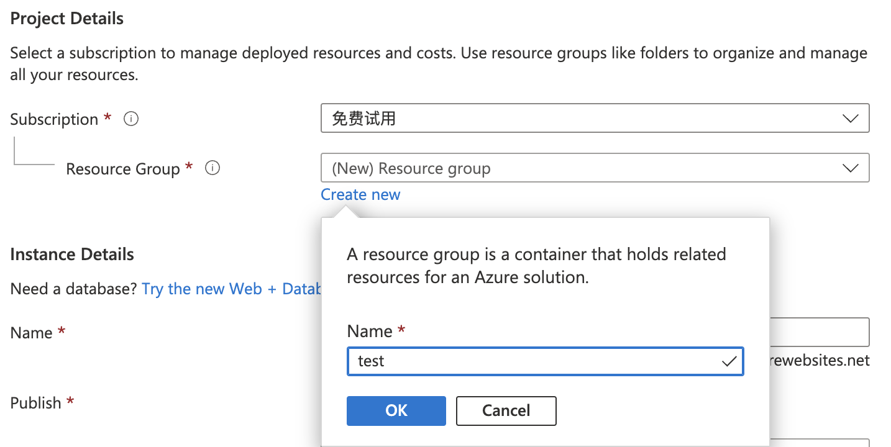Click the Resource Group field label
Image resolution: width=891 pixels, height=447 pixels.
coord(122,169)
